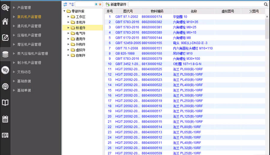Click the magnifier search icon at top right
Screen dimensions: 270x155
pyautogui.click(x=265, y=4)
